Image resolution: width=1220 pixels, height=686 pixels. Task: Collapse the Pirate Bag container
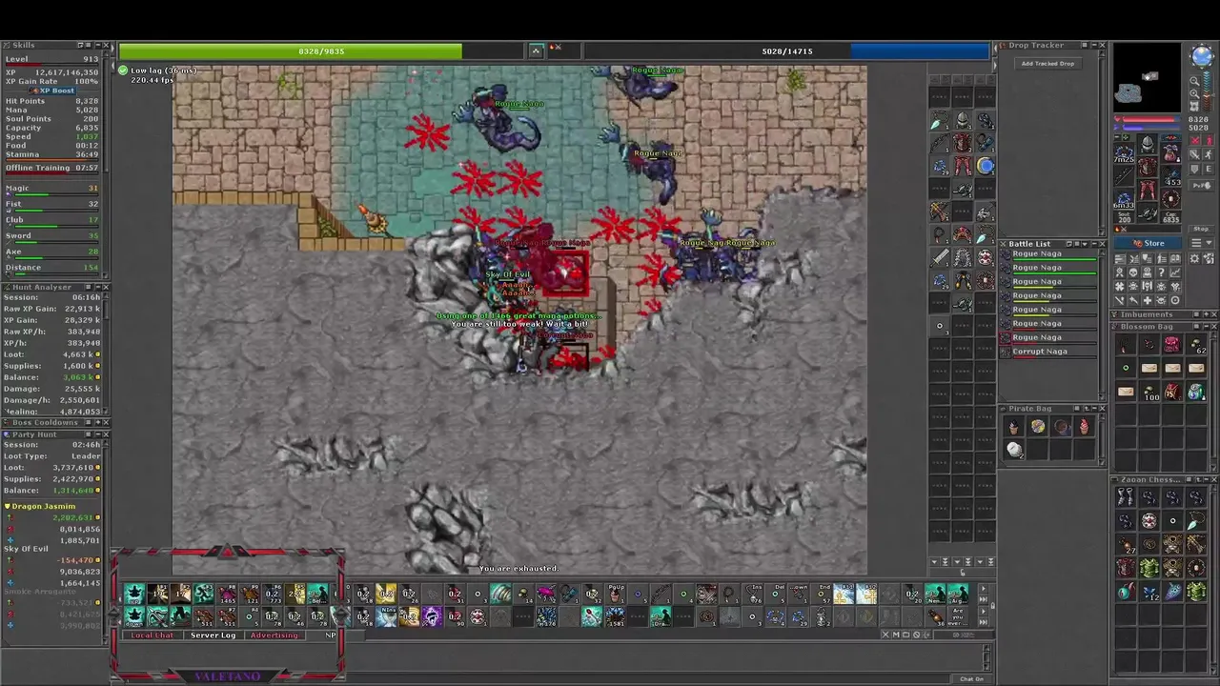click(1093, 408)
